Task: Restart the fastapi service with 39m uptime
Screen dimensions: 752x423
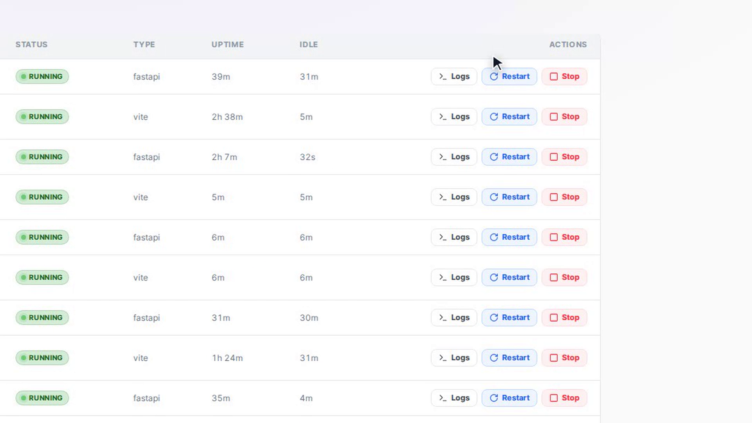Action: click(509, 76)
